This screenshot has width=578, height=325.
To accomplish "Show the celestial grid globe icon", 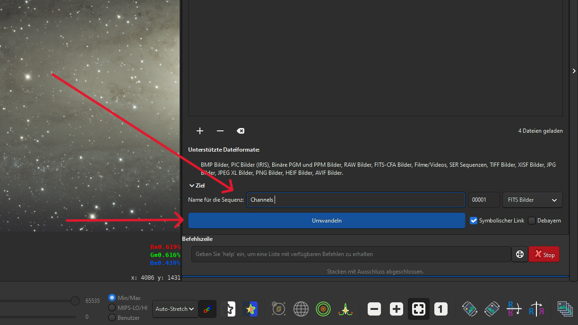I will pyautogui.click(x=301, y=309).
